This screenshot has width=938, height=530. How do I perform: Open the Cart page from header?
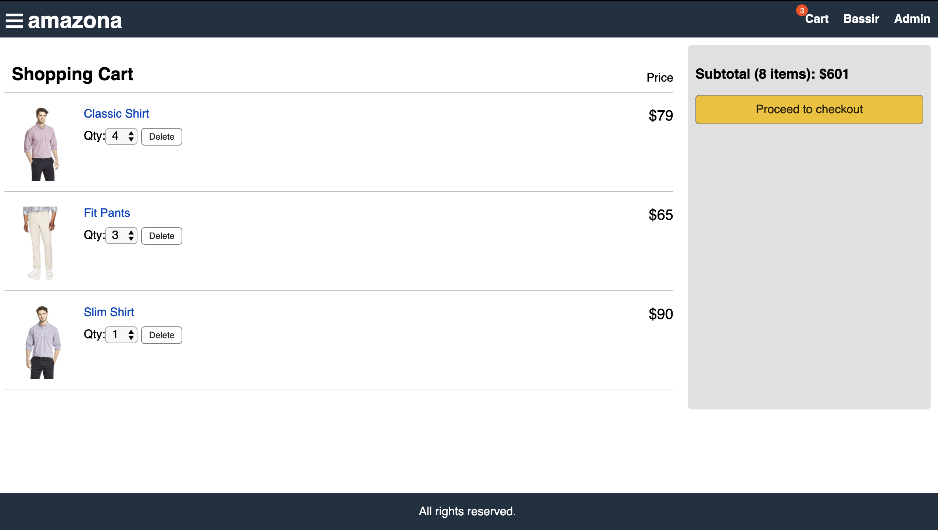pos(817,19)
